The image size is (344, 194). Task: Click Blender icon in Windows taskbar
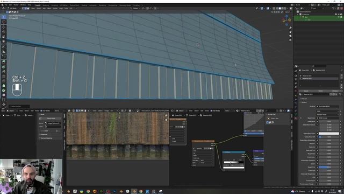[134, 191]
